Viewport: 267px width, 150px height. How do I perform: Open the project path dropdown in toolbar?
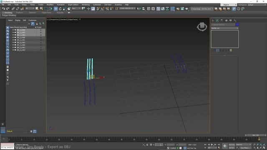pos(202,9)
